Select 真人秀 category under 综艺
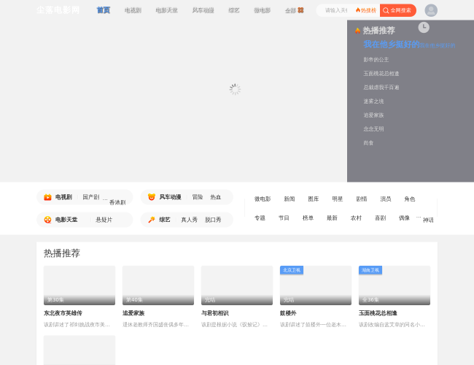 pyautogui.click(x=190, y=220)
